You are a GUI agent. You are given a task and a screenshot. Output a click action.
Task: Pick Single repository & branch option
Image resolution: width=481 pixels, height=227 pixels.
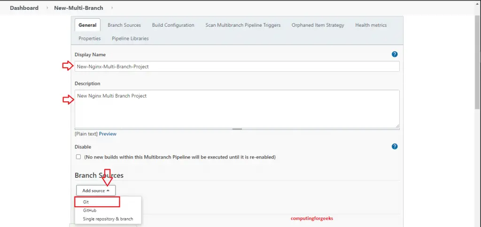(x=108, y=219)
